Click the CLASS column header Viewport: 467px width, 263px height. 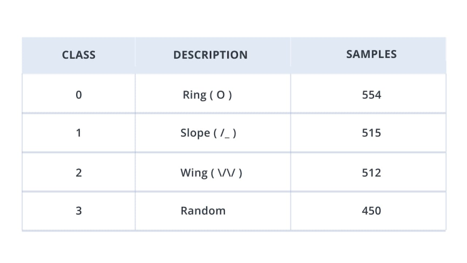[x=79, y=55]
